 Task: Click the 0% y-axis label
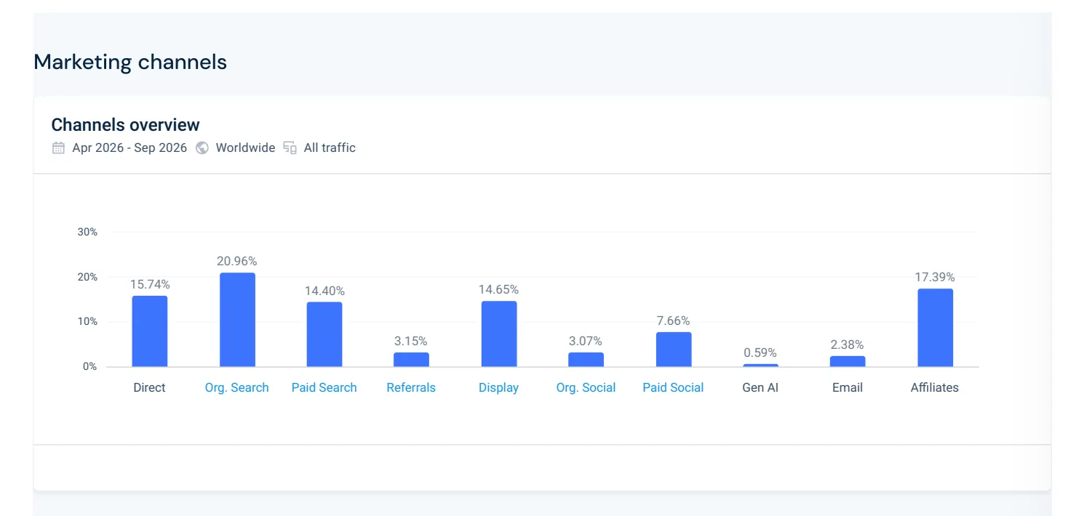89,367
